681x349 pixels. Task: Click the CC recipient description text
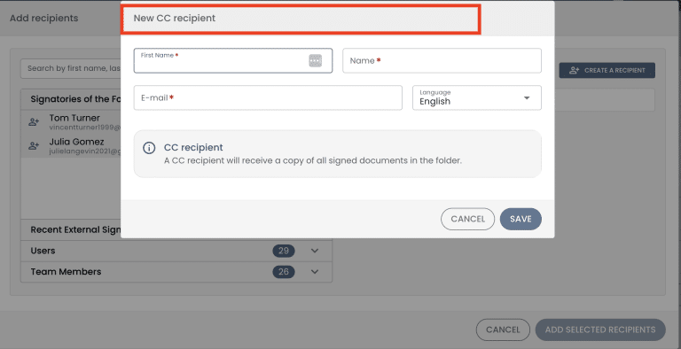coord(313,160)
